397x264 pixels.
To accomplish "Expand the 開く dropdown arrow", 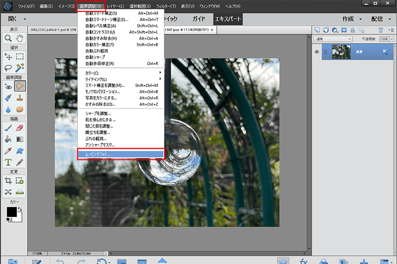I will tap(25, 19).
